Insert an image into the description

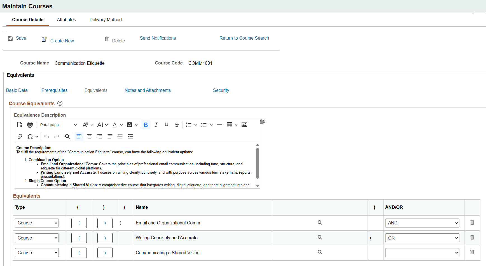click(244, 124)
